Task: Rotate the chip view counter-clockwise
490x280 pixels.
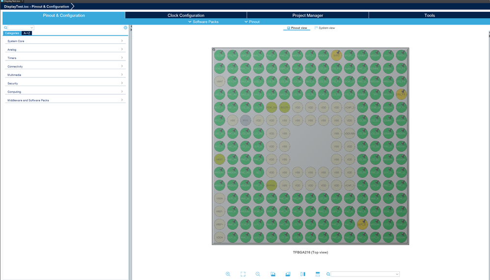Action: pyautogui.click(x=288, y=274)
